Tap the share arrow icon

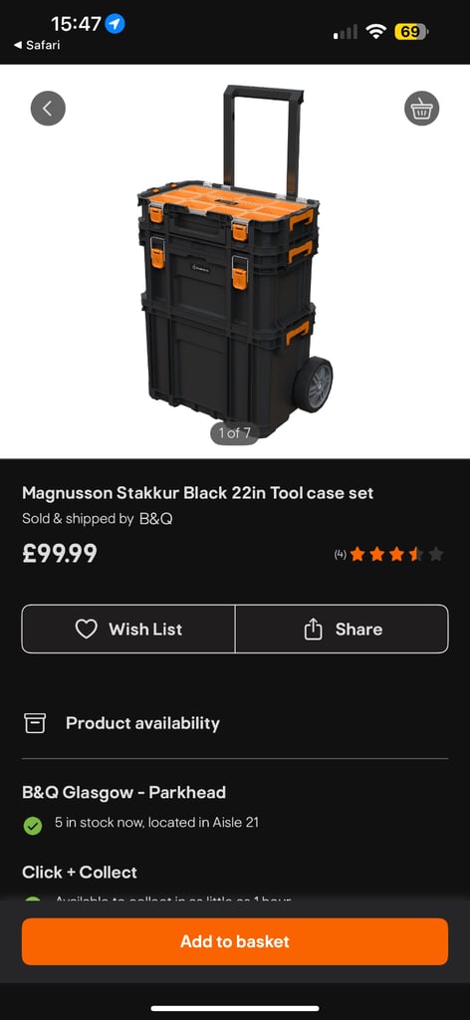click(314, 630)
